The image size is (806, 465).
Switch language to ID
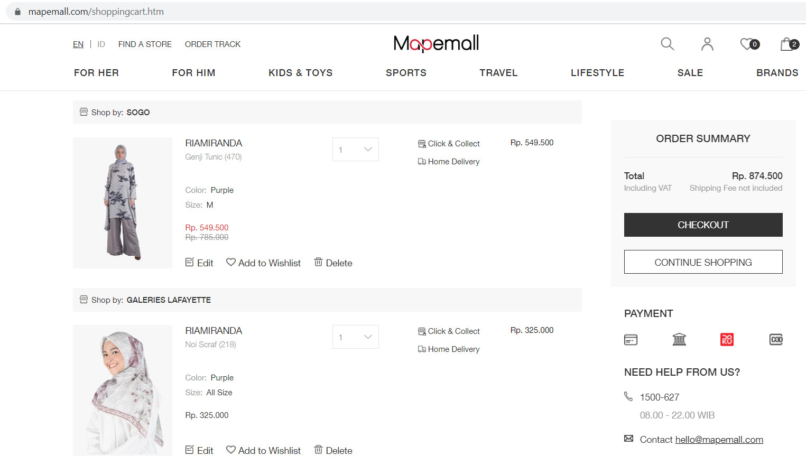tap(101, 44)
